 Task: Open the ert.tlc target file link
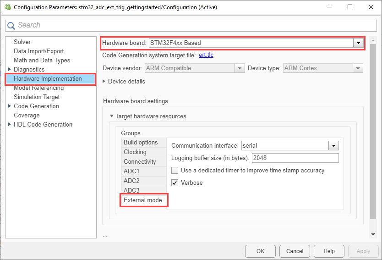206,55
